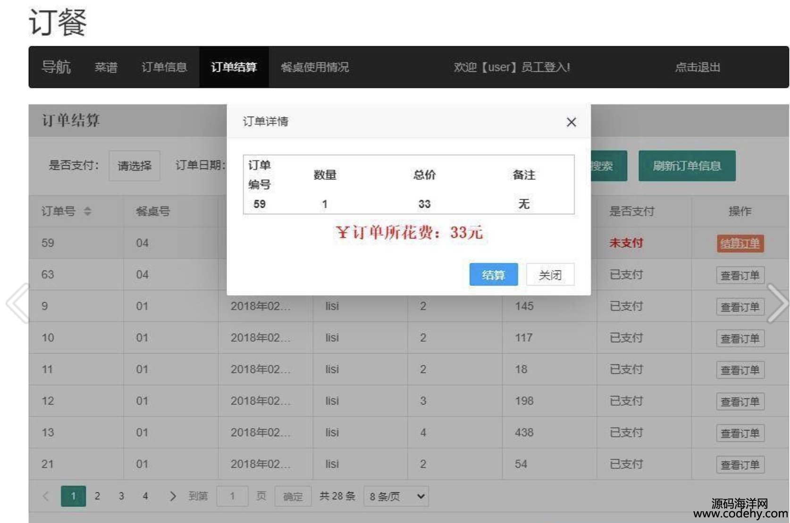Expand the 8 条/页 page size dropdown
Image resolution: width=790 pixels, height=523 pixels.
tap(396, 496)
